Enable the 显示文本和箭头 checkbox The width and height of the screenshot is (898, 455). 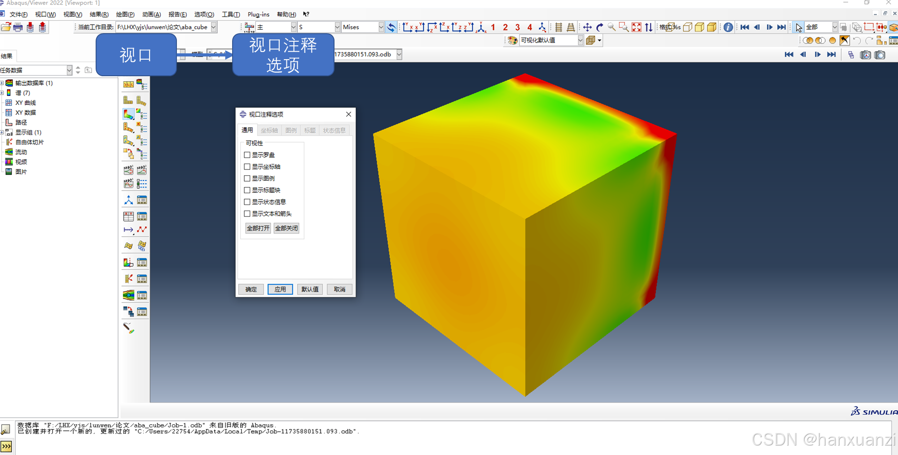tap(247, 213)
